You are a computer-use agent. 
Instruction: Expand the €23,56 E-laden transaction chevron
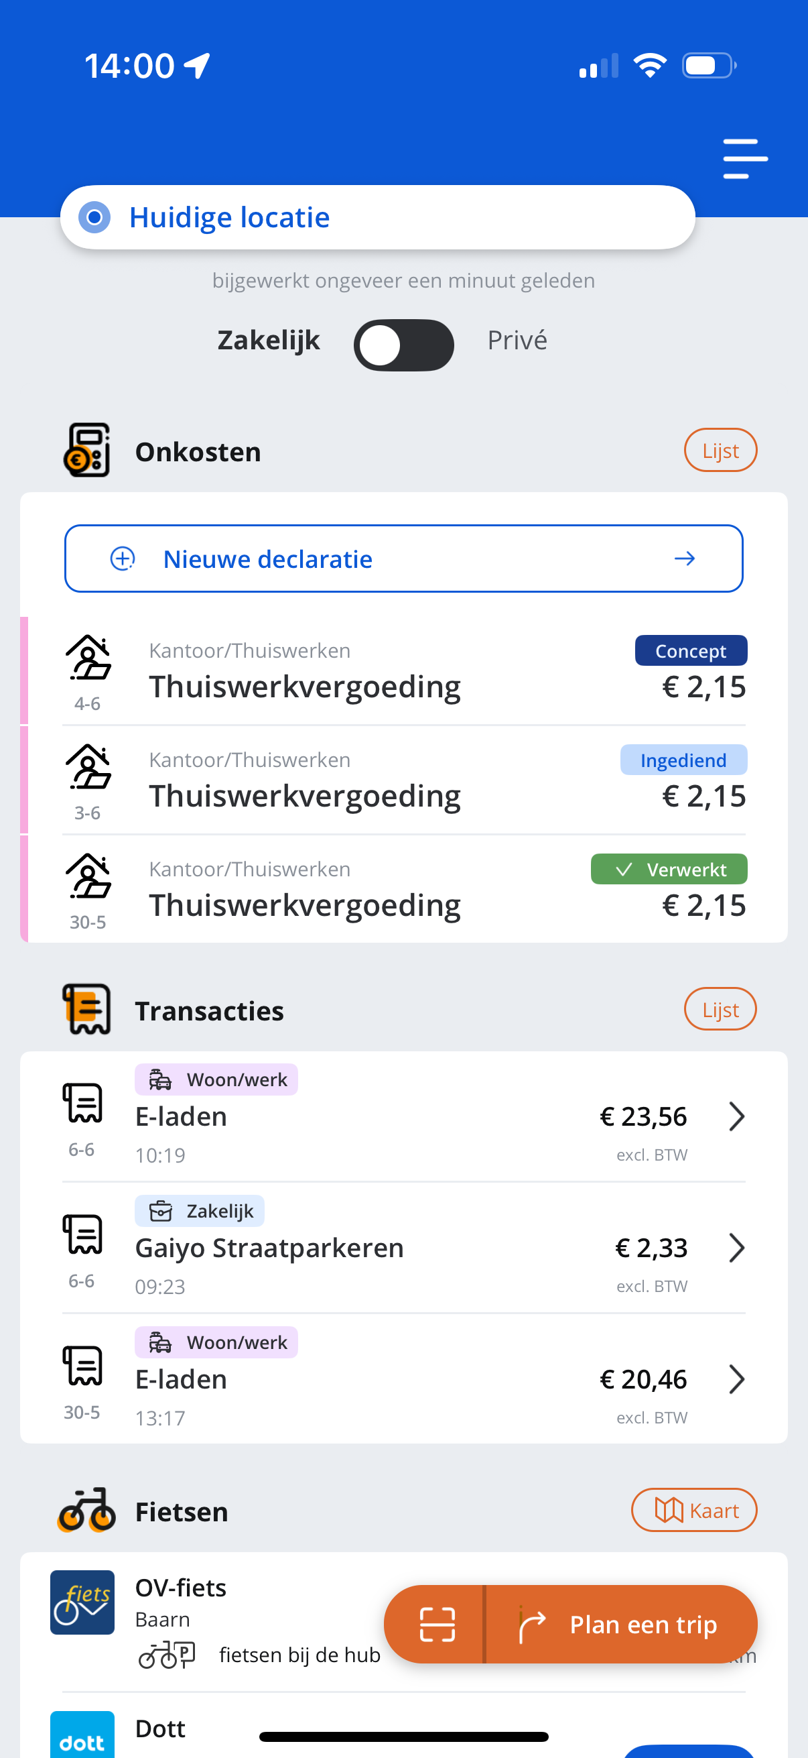coord(736,1116)
